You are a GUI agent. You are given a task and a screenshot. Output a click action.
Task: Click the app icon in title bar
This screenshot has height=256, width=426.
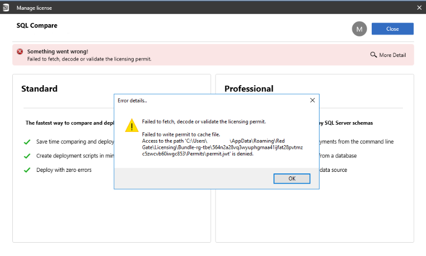click(6, 8)
